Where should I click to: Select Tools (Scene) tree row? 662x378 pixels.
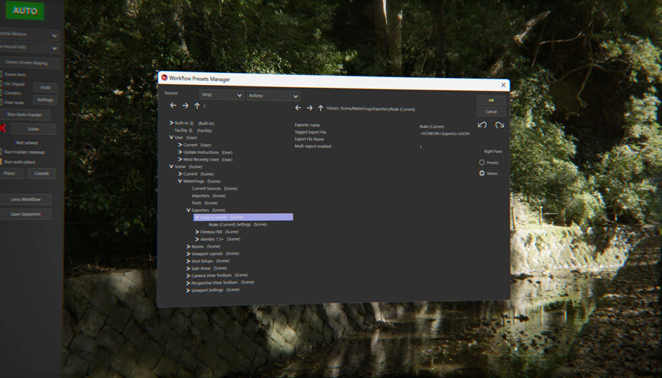(x=204, y=203)
